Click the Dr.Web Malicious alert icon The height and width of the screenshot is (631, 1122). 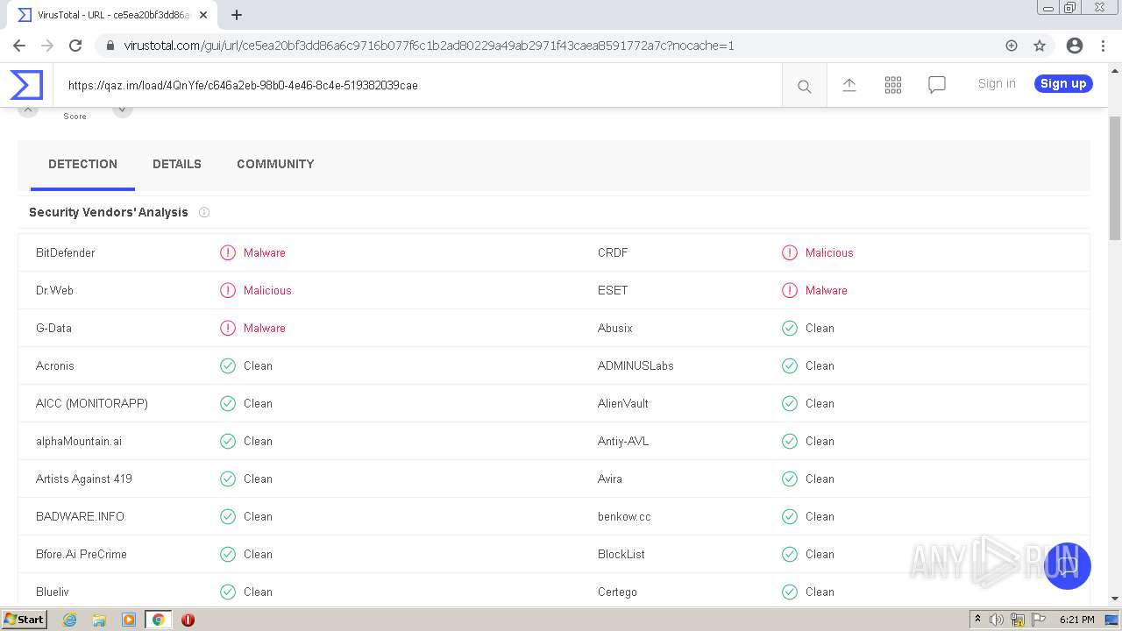click(228, 290)
